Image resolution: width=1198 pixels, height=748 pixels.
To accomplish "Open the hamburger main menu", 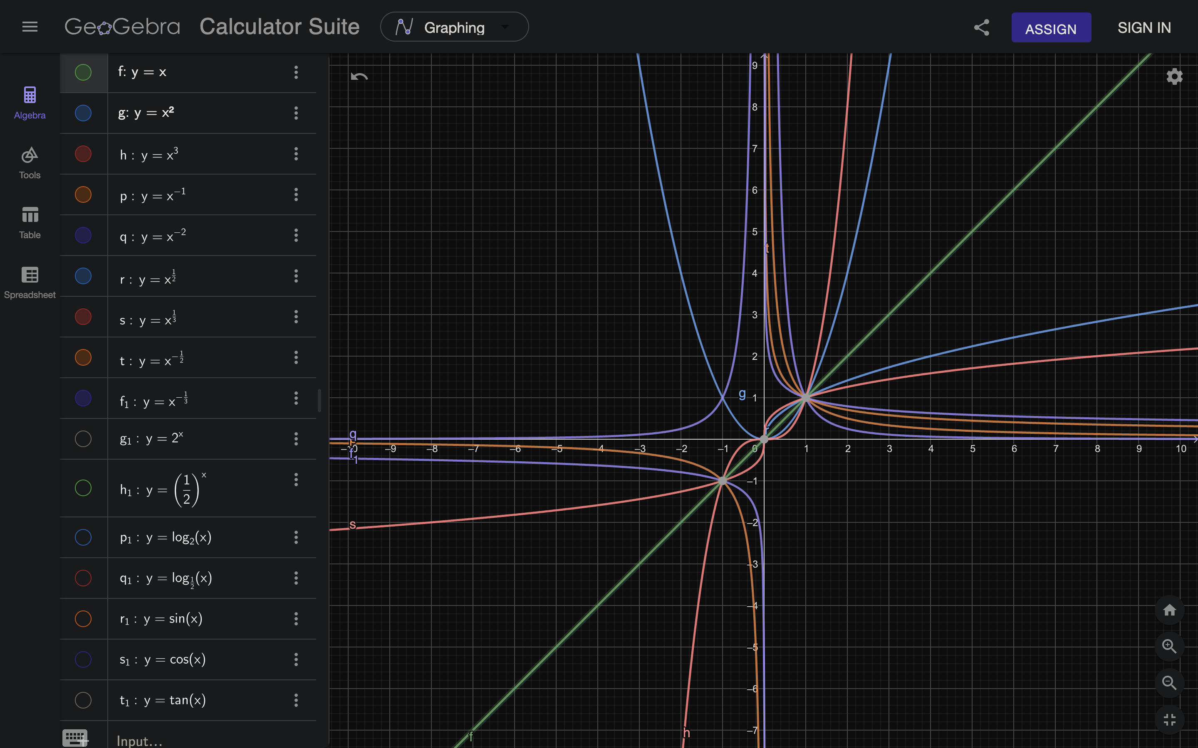I will coord(30,27).
